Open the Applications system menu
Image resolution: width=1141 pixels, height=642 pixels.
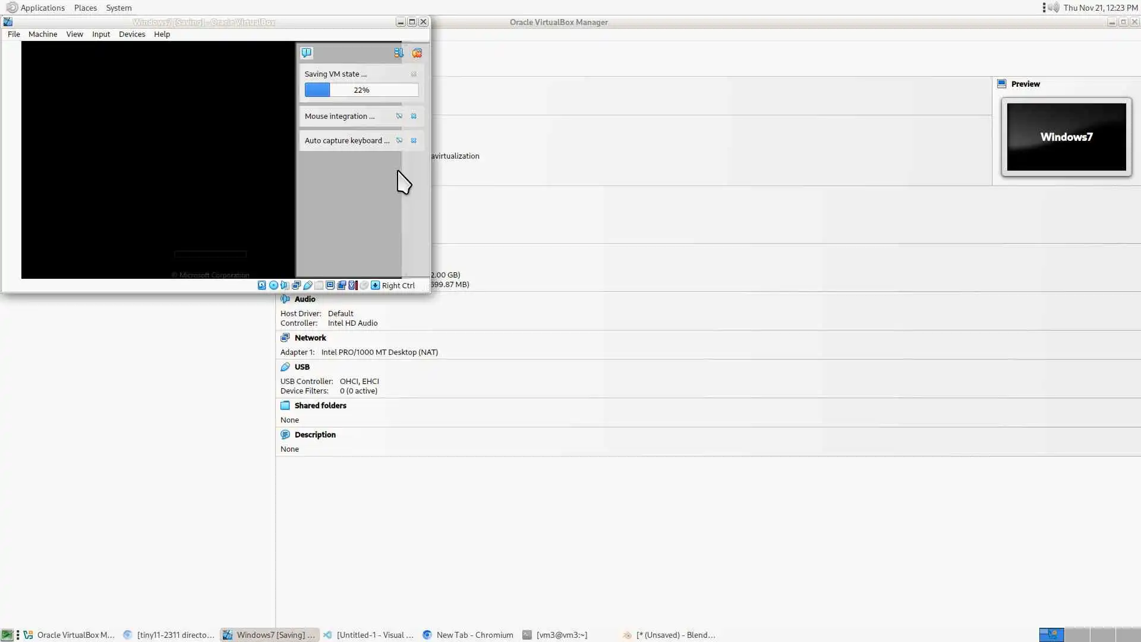tap(42, 8)
